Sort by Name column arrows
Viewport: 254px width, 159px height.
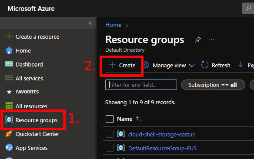point(139,119)
